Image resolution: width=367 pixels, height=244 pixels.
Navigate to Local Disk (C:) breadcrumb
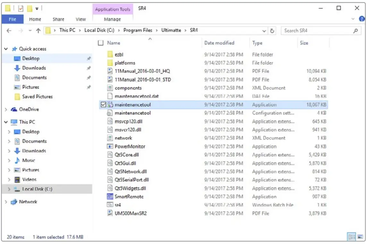click(x=99, y=30)
